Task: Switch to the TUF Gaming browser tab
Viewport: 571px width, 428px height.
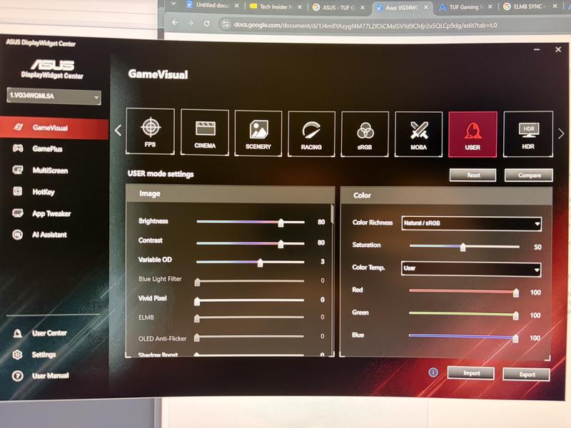Action: 465,7
